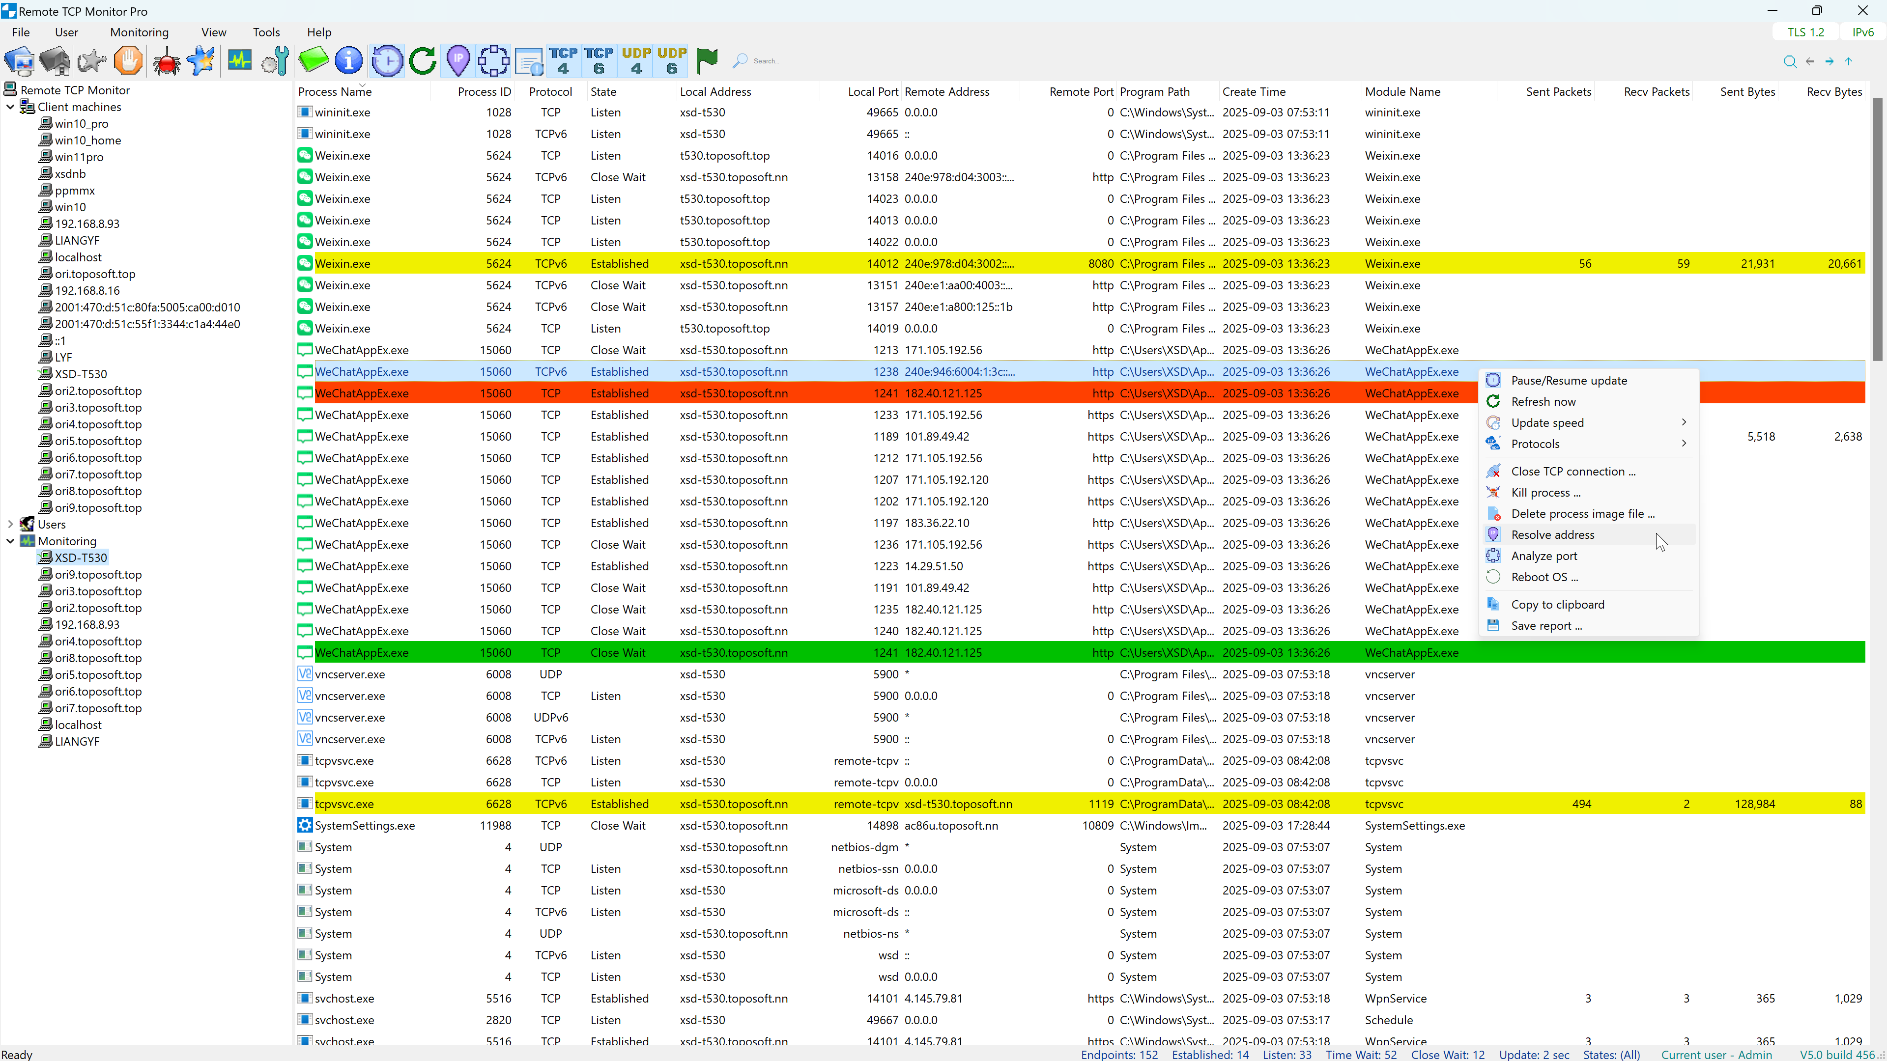Viewport: 1887px width, 1061px height.
Task: Toggle the purple IP resolve address button
Action: click(458, 61)
